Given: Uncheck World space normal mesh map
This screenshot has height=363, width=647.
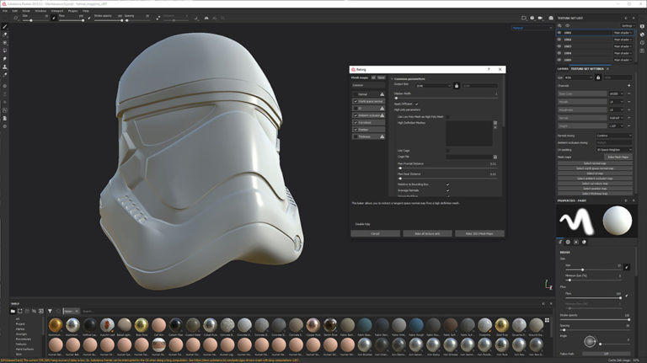Looking at the screenshot, I should 356,101.
